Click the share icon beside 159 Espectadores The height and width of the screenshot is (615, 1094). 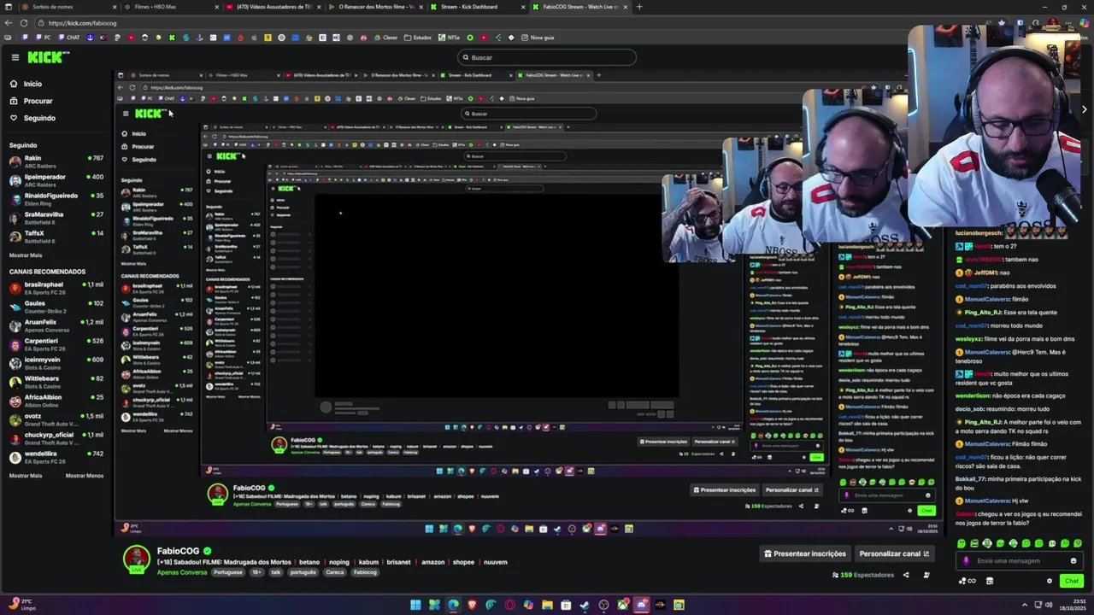click(x=906, y=575)
